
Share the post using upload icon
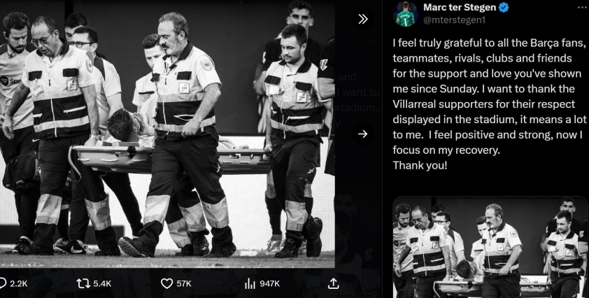point(333,283)
